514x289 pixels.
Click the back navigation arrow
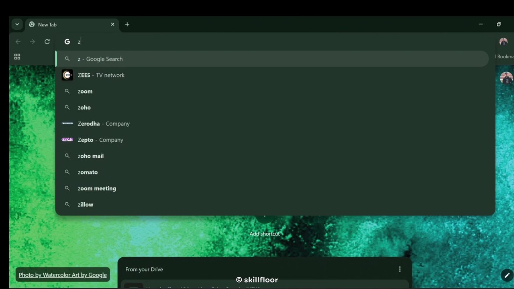[18, 42]
